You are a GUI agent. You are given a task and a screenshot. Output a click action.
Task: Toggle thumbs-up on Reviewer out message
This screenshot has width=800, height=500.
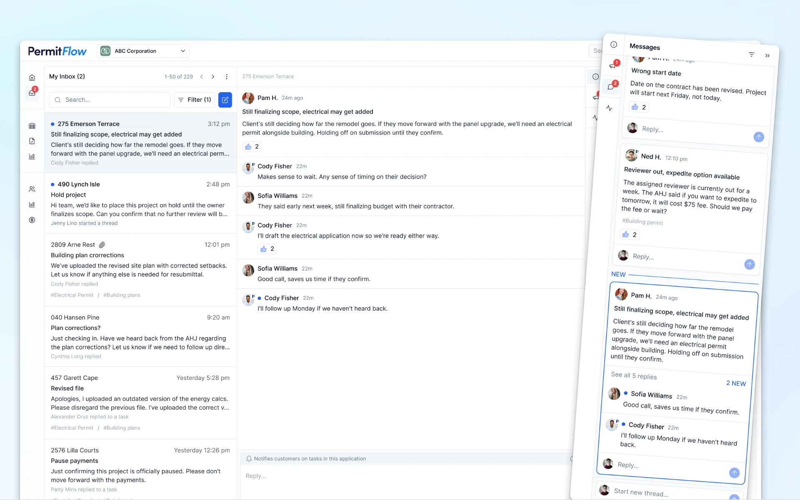pos(630,235)
